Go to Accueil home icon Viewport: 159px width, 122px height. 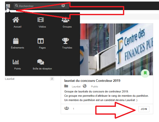click(x=16, y=20)
